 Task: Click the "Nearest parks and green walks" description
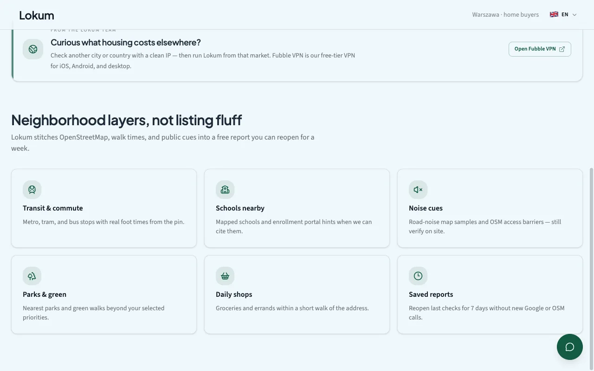pos(94,313)
